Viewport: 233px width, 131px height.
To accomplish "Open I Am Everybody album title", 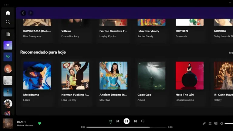I will pos(148,31).
